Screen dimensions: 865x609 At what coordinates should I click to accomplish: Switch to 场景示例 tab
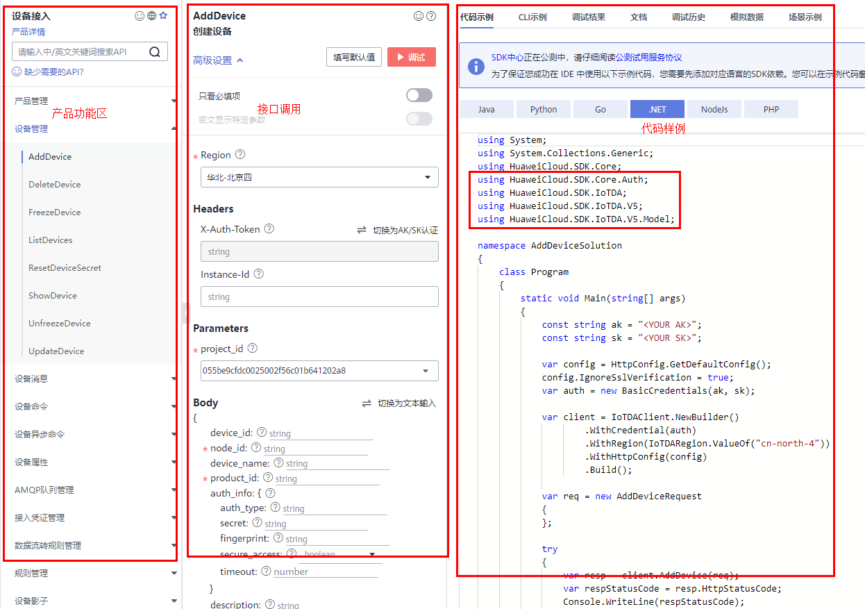click(805, 17)
